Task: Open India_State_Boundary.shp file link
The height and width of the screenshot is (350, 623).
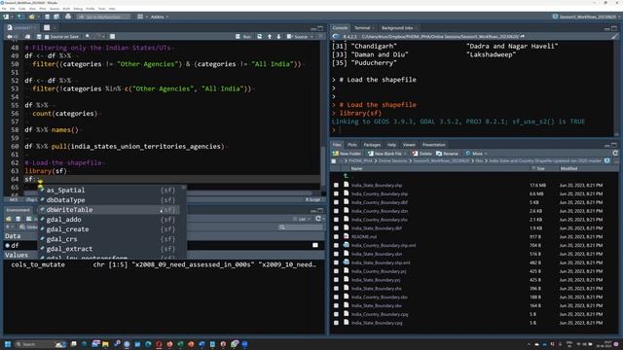Action: [x=377, y=186]
